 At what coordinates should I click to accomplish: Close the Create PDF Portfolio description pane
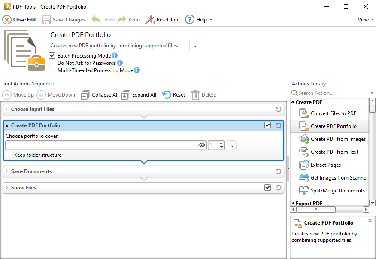tap(370, 220)
